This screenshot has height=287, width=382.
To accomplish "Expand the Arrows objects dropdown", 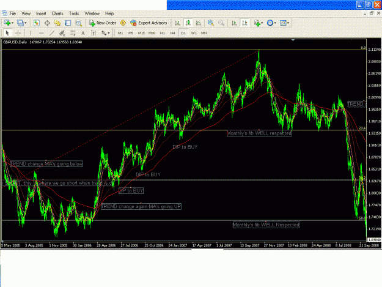I will [109, 33].
